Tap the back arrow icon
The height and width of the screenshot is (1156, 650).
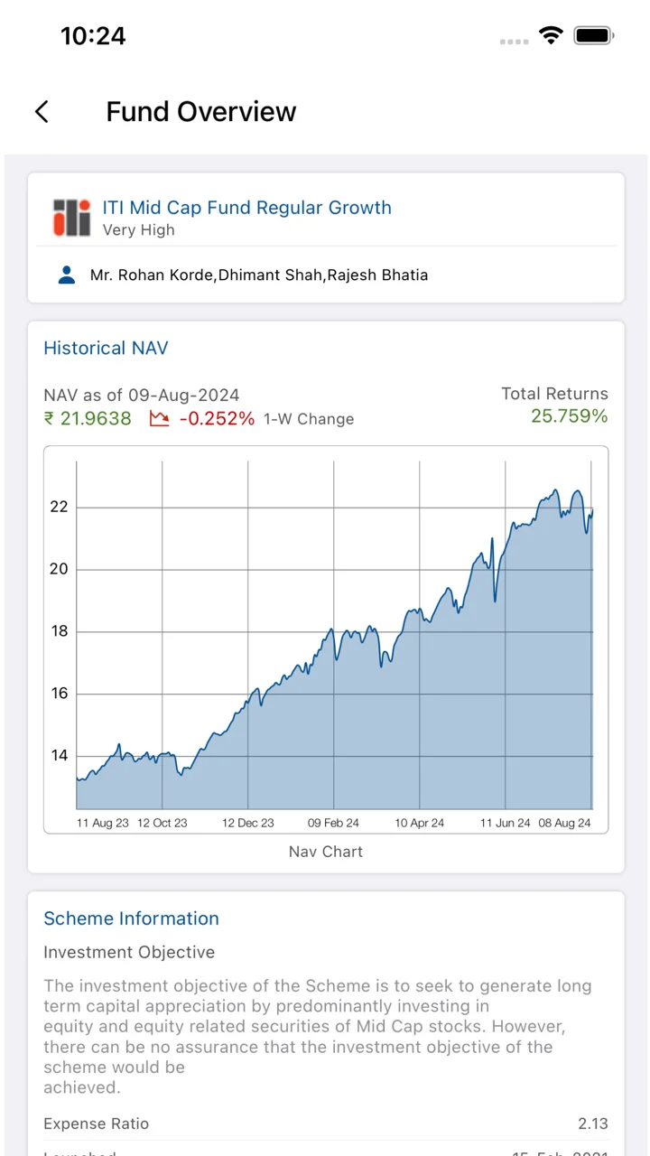(42, 111)
